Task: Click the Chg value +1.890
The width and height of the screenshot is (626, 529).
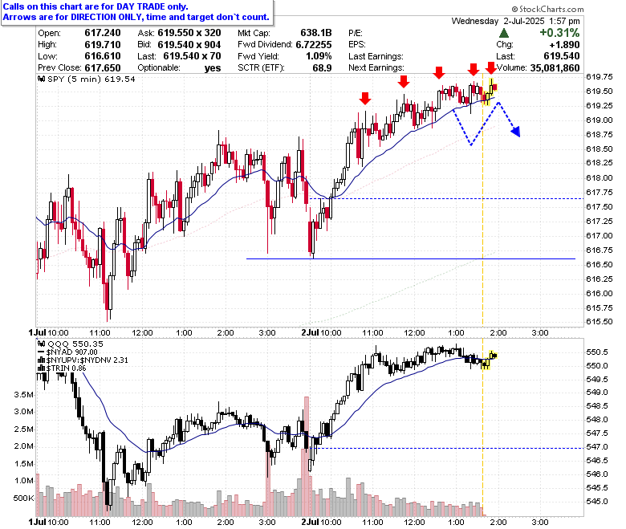Action: click(x=564, y=44)
